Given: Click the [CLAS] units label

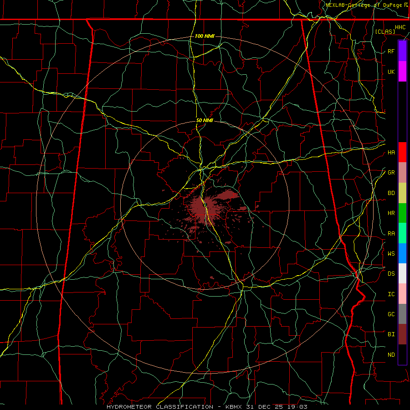Looking at the screenshot, I should click(x=385, y=31).
